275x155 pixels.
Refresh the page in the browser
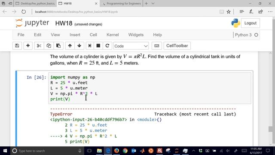tap(24, 12)
